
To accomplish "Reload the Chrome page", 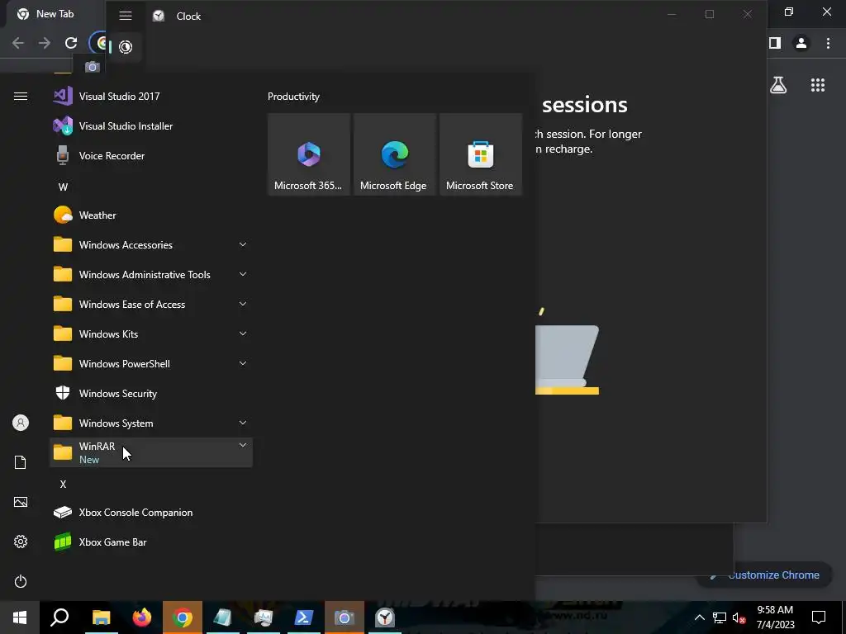I will point(71,43).
